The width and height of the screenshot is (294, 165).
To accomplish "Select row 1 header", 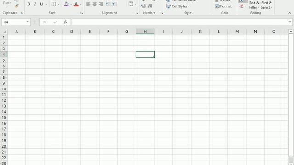I will click(x=4, y=37).
